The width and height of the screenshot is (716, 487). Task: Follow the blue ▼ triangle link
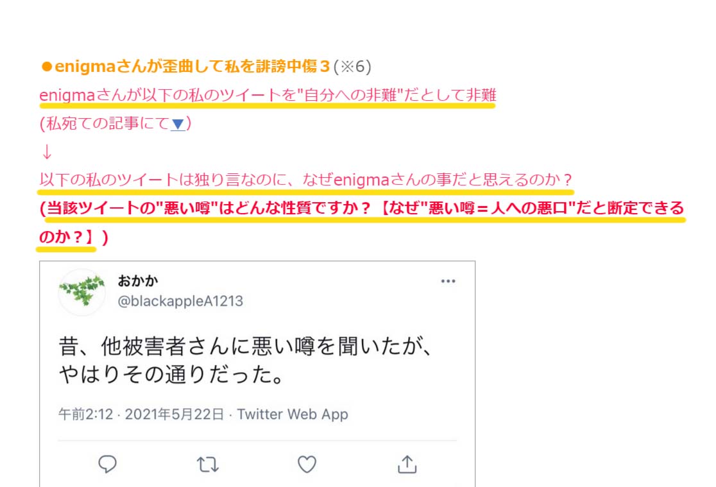[178, 124]
